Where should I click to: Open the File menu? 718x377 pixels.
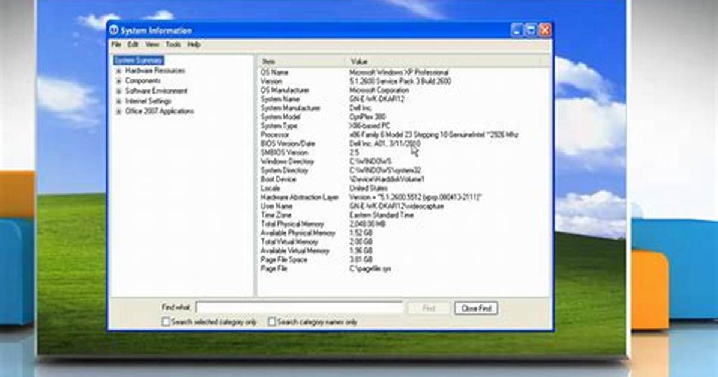pyautogui.click(x=116, y=44)
